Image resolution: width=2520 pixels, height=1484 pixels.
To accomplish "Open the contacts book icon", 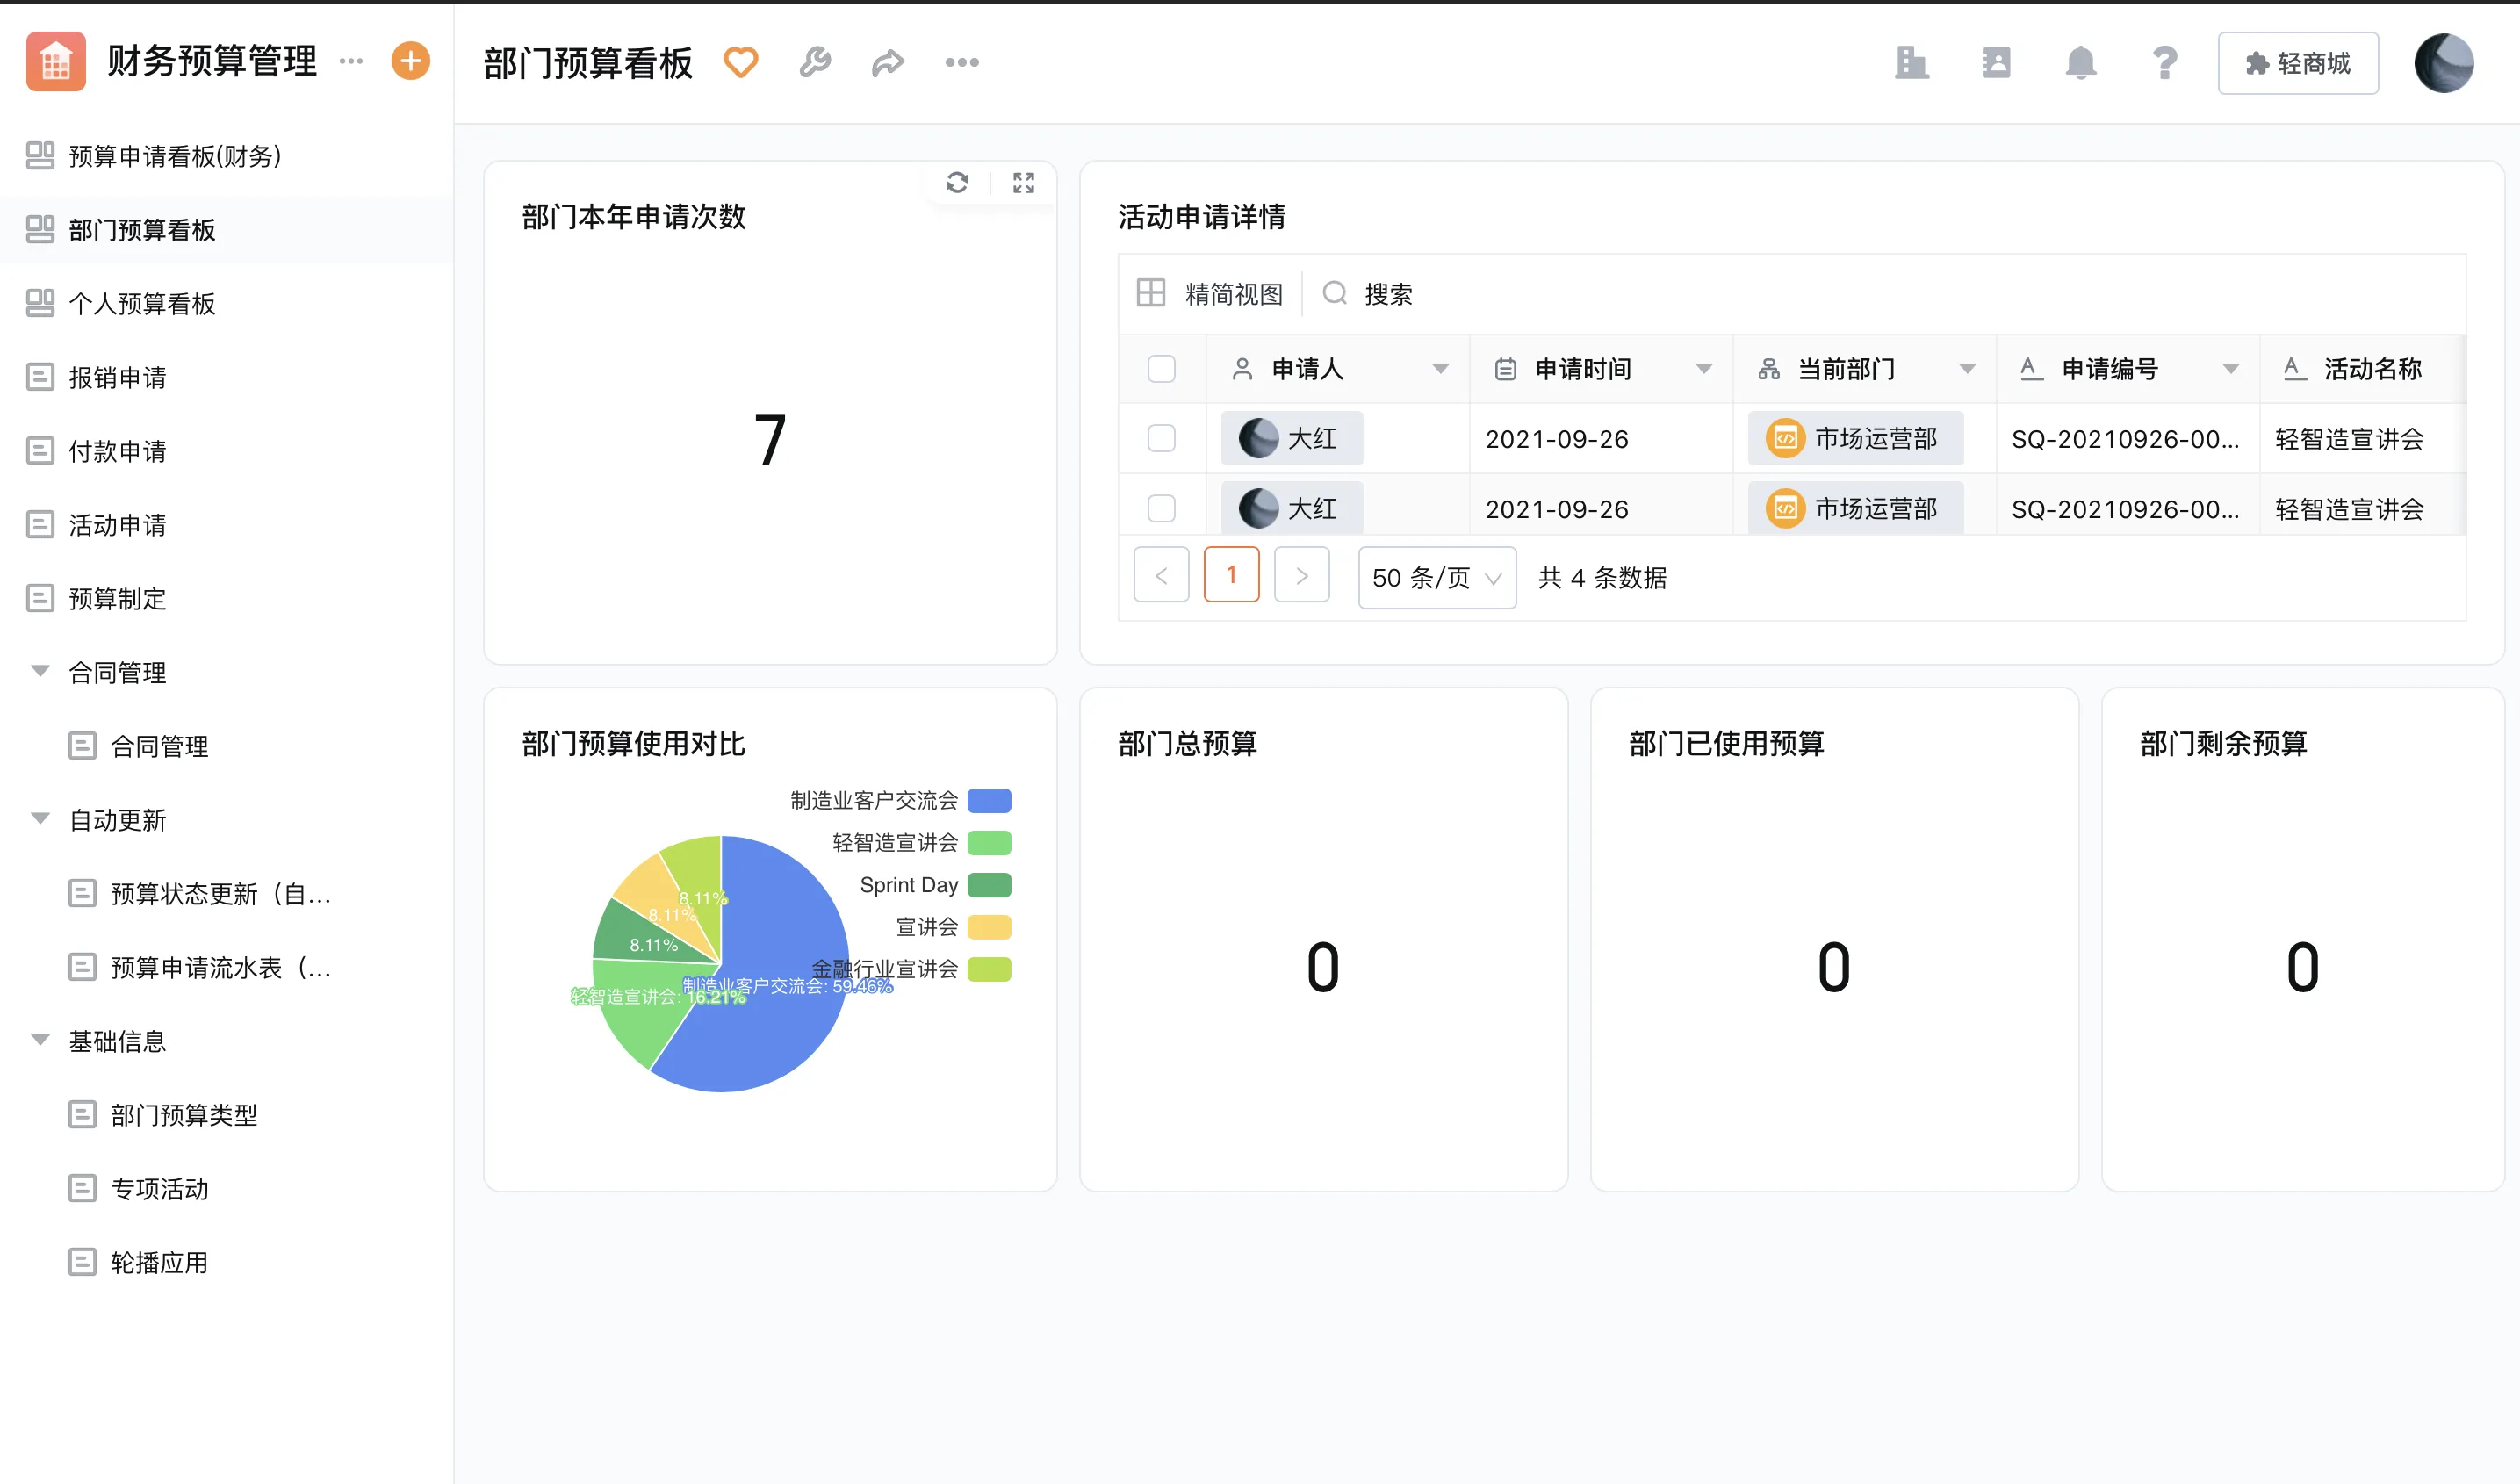I will pos(1996,63).
